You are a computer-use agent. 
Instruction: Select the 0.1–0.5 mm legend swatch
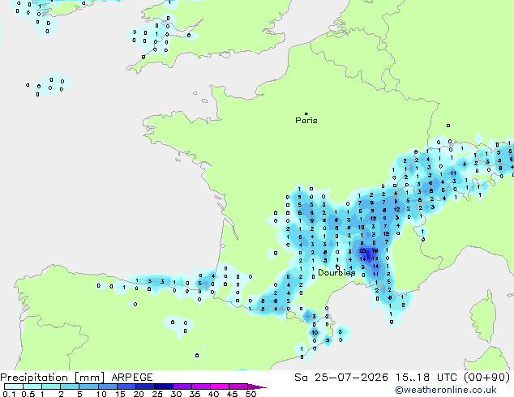pyautogui.click(x=14, y=386)
